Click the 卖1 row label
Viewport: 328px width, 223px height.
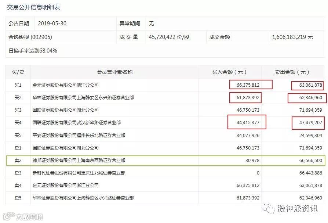click(18, 148)
